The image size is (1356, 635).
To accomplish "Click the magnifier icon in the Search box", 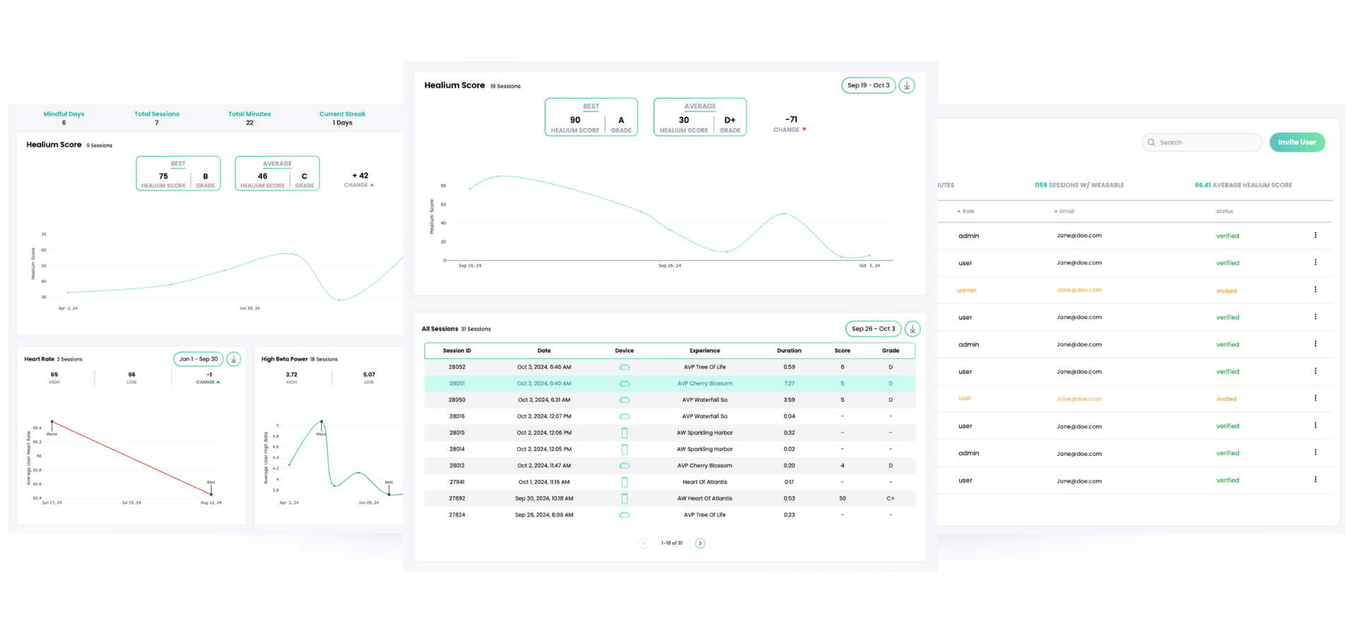I will point(1151,143).
